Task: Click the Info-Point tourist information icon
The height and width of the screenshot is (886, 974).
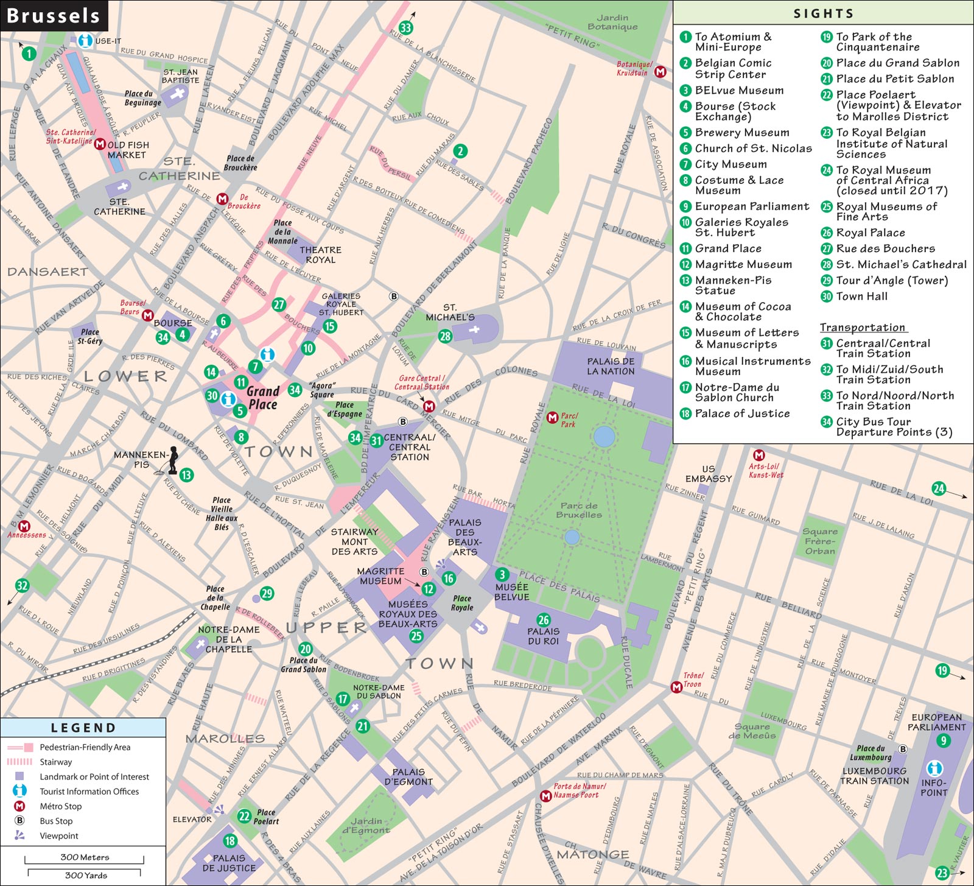Action: (934, 768)
